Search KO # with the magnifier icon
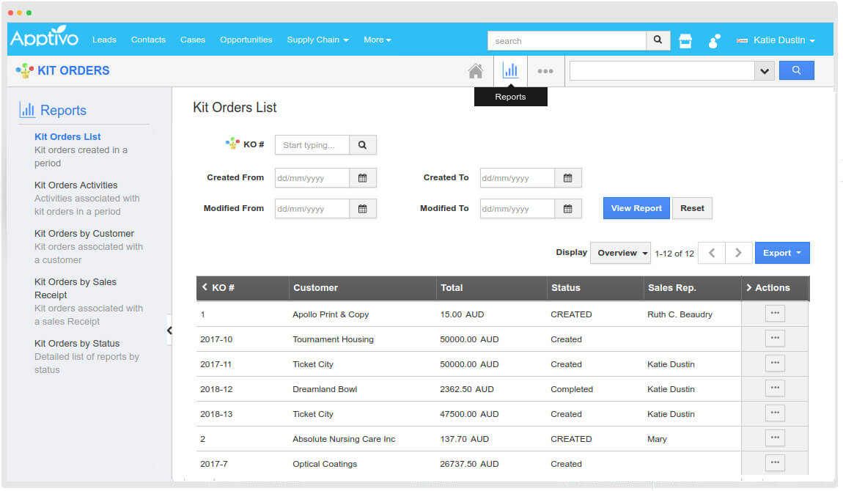This screenshot has height=491, width=843. click(x=362, y=144)
